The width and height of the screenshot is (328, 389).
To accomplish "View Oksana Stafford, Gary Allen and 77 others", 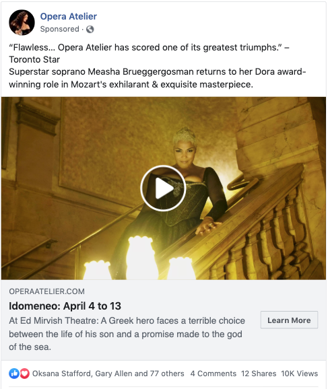I will point(108,374).
